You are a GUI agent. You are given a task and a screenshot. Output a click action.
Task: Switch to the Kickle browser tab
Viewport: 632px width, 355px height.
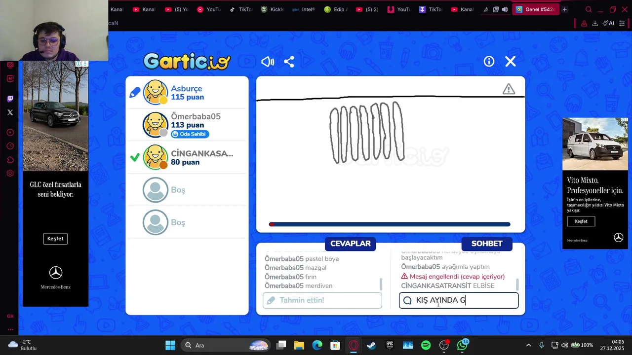(272, 9)
